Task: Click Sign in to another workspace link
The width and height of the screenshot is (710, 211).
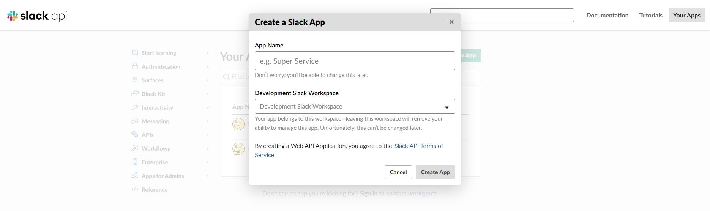Action: pyautogui.click(x=399, y=194)
